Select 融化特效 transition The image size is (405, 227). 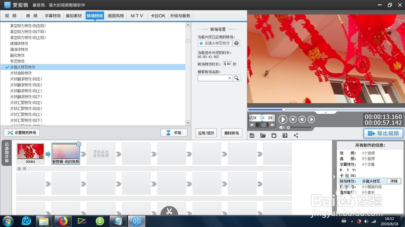pyautogui.click(x=17, y=55)
